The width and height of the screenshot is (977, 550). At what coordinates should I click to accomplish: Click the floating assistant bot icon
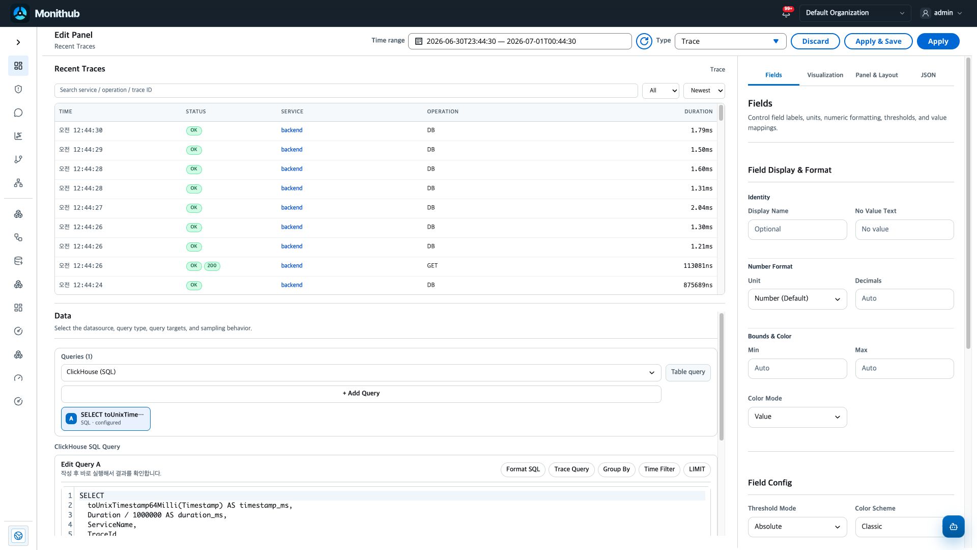click(x=953, y=527)
